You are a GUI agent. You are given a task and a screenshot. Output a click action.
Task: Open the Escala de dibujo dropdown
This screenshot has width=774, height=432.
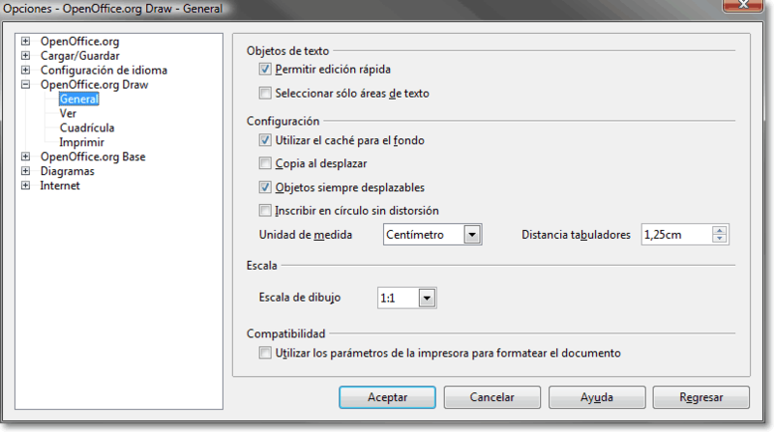click(427, 298)
